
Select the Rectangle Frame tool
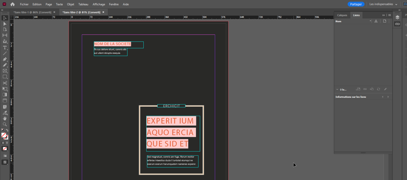[x=5, y=71]
